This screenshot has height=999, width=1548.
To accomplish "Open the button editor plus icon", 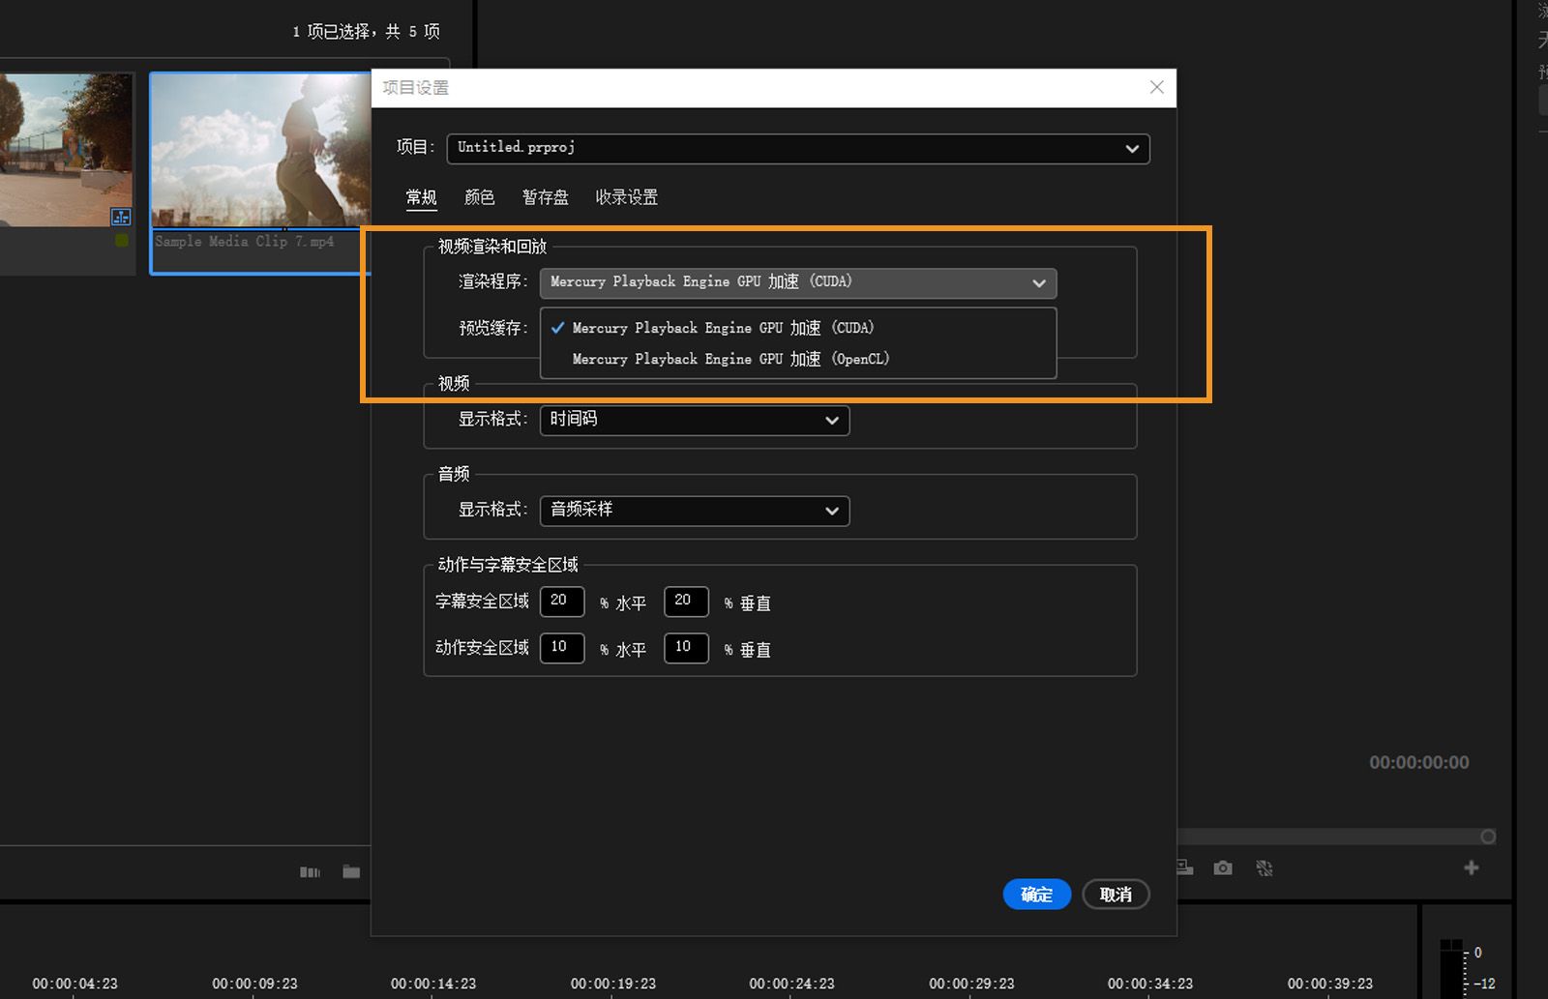I will pyautogui.click(x=1472, y=868).
